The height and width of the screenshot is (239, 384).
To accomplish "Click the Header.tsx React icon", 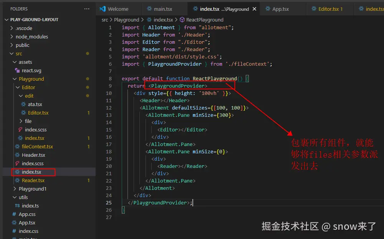I will pyautogui.click(x=17, y=155).
